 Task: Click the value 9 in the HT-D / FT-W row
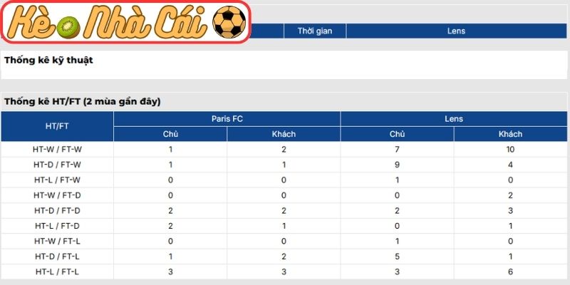(x=397, y=165)
